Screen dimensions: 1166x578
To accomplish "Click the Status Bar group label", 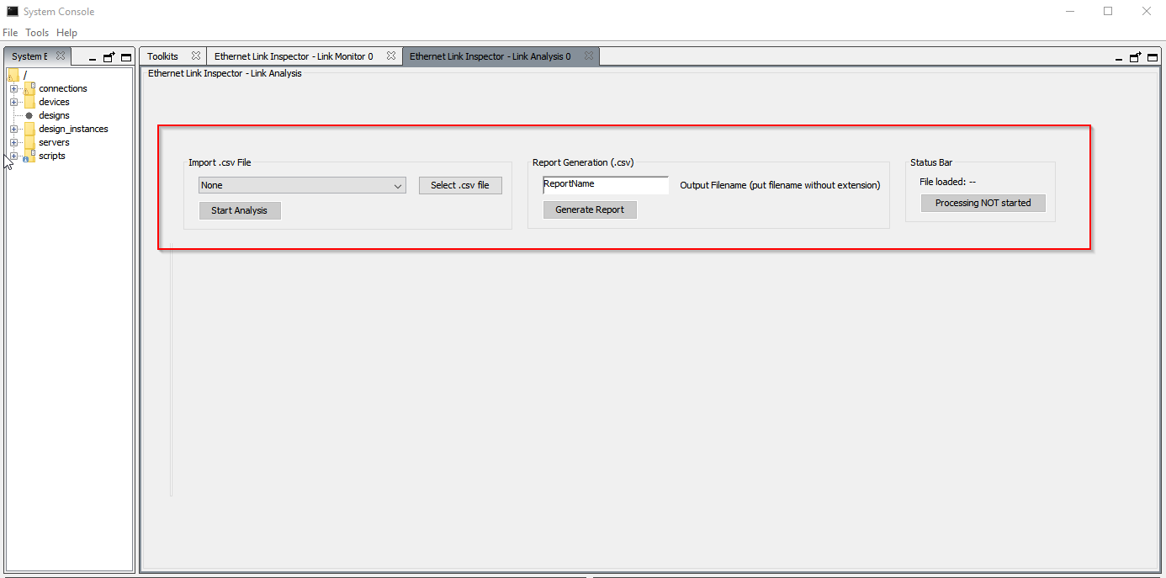I will (931, 162).
